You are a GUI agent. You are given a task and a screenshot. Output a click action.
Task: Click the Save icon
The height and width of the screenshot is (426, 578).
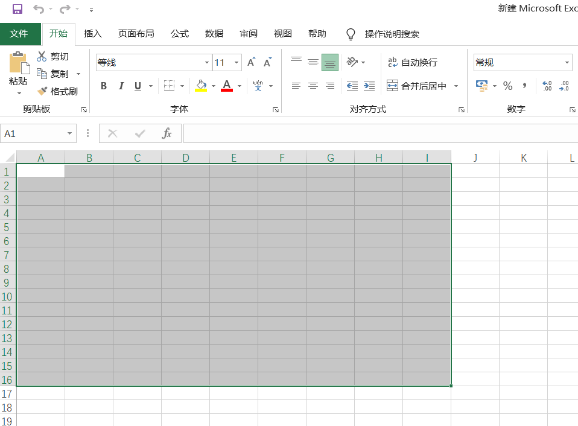coord(17,9)
